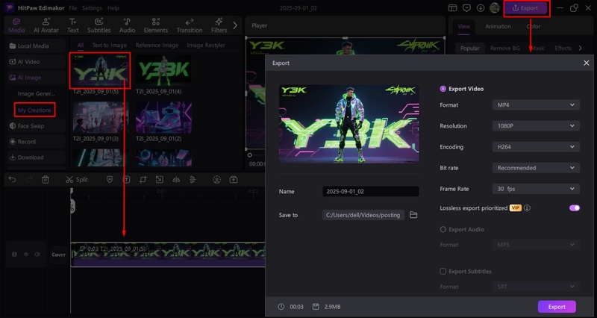Click the add-to-folder icon in timeline toolbar
Image resolution: width=597 pixels, height=318 pixels.
(234, 179)
